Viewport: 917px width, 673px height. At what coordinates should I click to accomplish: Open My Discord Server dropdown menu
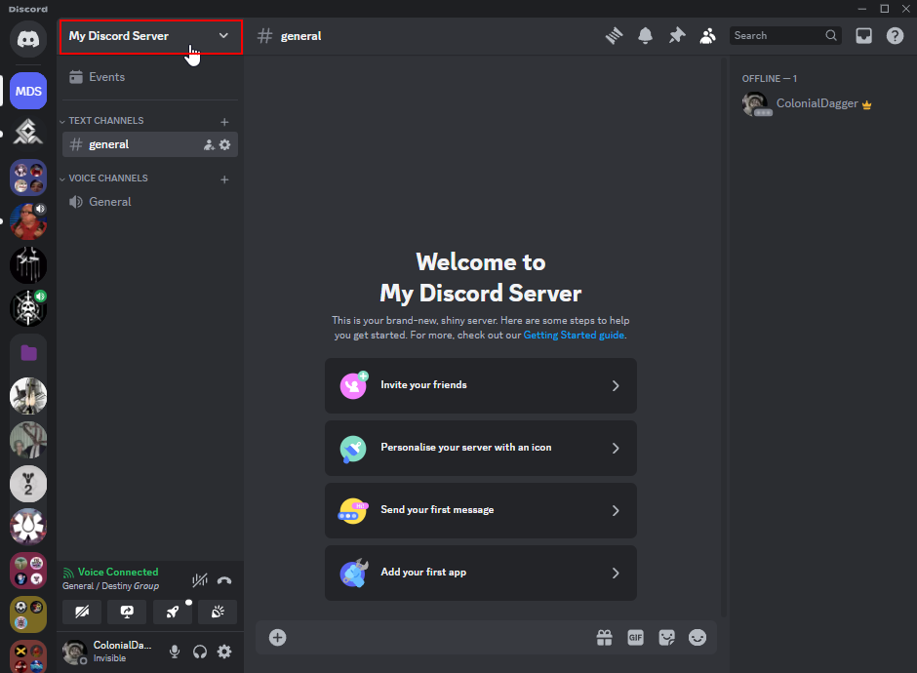pos(151,36)
